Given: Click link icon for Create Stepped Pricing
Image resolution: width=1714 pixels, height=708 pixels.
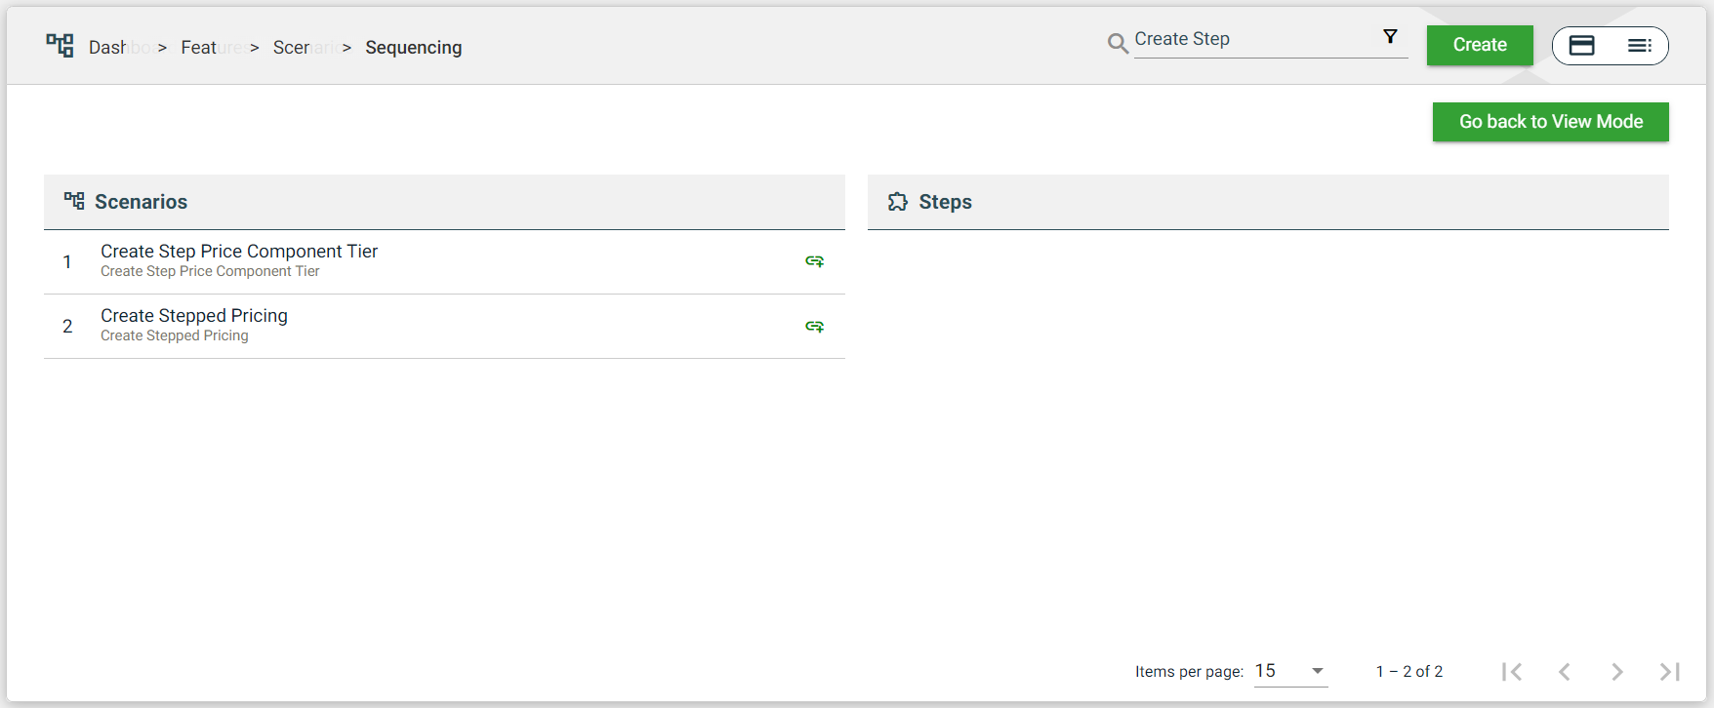Looking at the screenshot, I should (814, 327).
